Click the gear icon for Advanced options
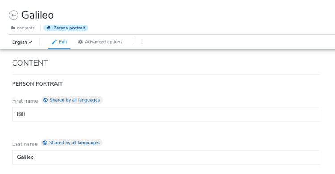The height and width of the screenshot is (174, 335). pos(80,42)
